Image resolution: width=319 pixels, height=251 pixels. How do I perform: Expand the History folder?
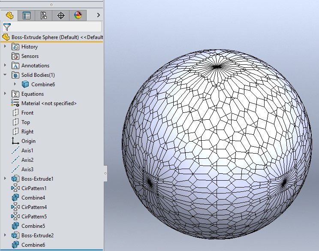click(5, 46)
